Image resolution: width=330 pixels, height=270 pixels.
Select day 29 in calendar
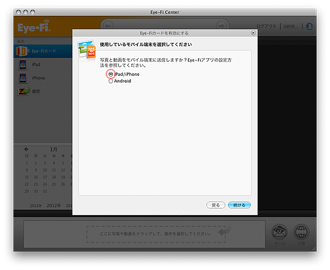[27, 191]
